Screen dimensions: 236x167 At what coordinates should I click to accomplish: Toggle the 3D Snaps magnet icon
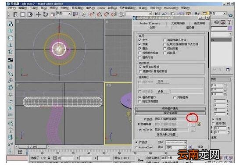point(92,14)
